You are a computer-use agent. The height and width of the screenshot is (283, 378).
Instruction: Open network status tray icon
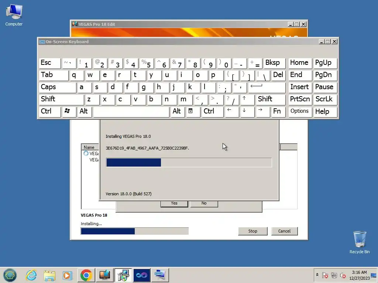[334, 275]
